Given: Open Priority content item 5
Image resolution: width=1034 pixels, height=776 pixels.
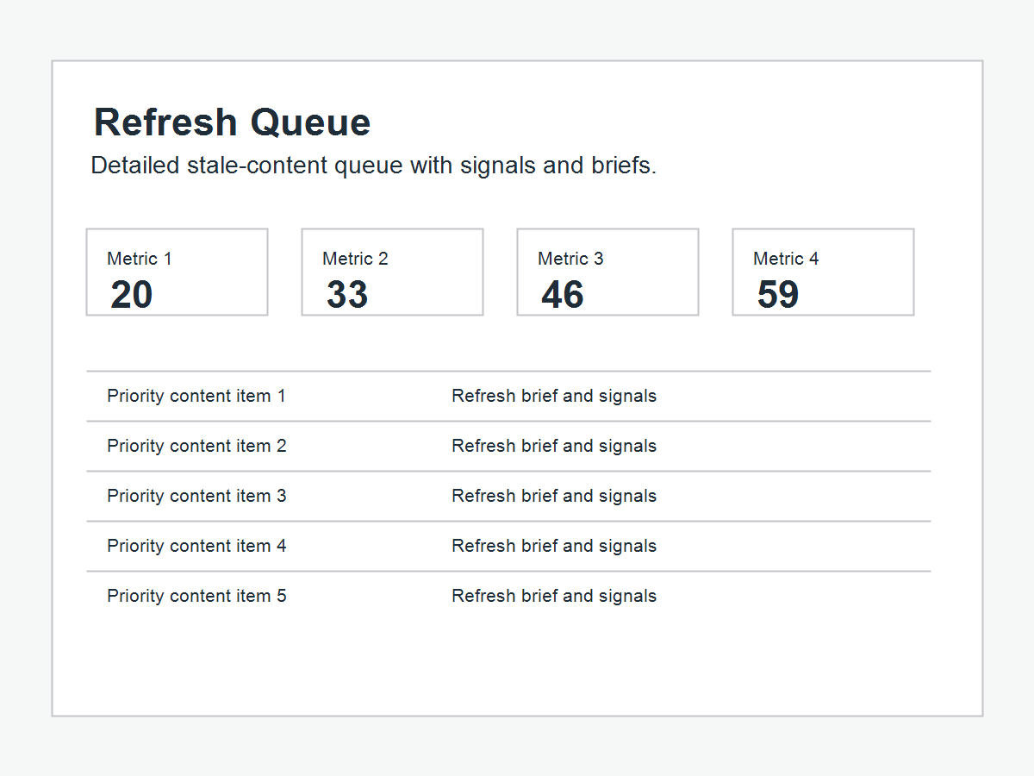Looking at the screenshot, I should point(196,596).
